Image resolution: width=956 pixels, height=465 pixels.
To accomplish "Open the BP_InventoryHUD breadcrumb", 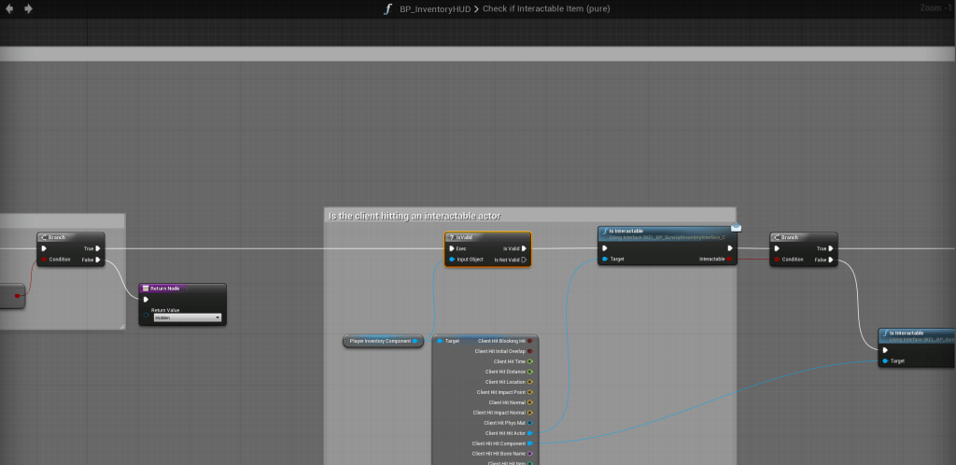I will tap(435, 8).
